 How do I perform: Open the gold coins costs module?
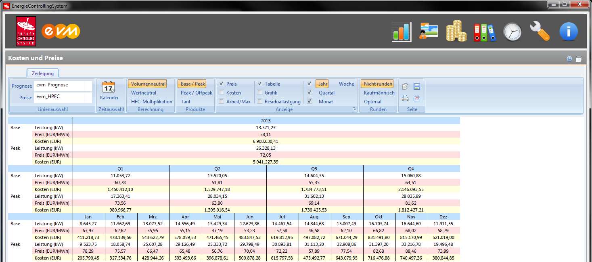456,31
